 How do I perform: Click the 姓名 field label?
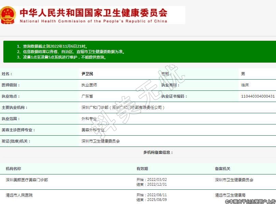coord(7,74)
